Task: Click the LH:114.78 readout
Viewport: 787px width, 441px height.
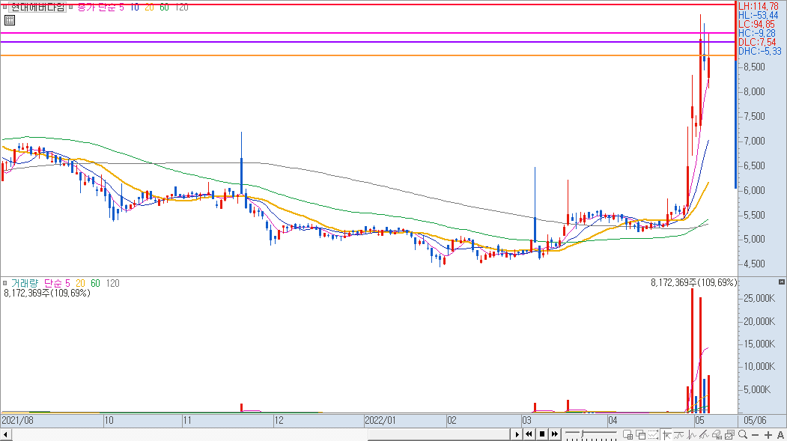Action: click(759, 6)
